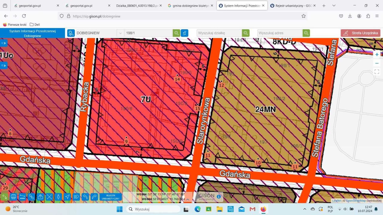Search for parcel 198/1 with green magnifier
Viewport: 383px width, 215px height.
point(177,33)
